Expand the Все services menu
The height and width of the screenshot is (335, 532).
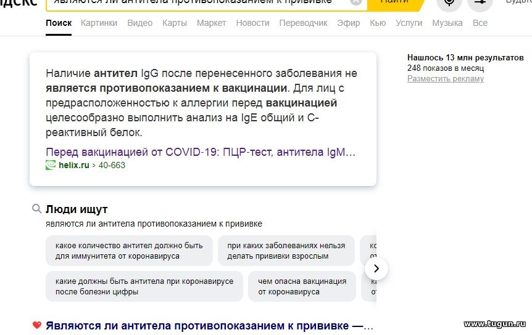[x=480, y=23]
